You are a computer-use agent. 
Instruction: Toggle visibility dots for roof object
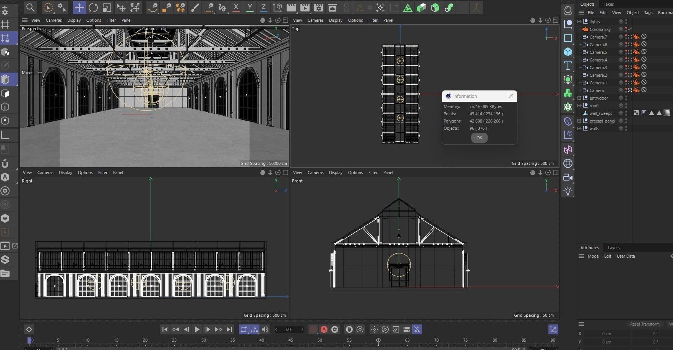point(626,106)
